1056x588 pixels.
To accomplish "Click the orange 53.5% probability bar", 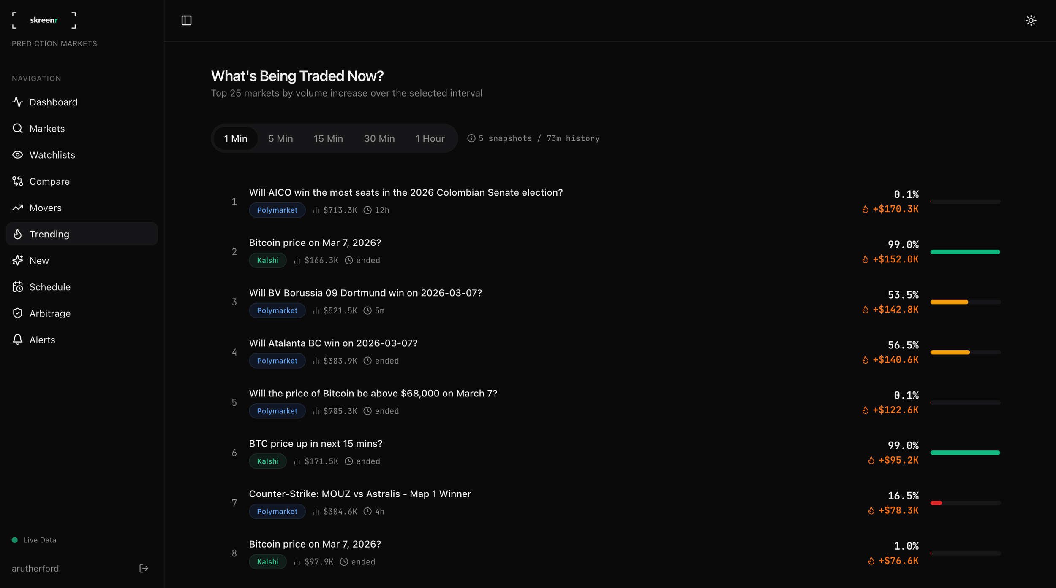I will (x=949, y=302).
